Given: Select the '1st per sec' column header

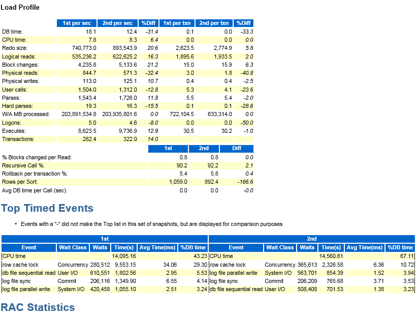Looking at the screenshot, I should [x=76, y=23].
